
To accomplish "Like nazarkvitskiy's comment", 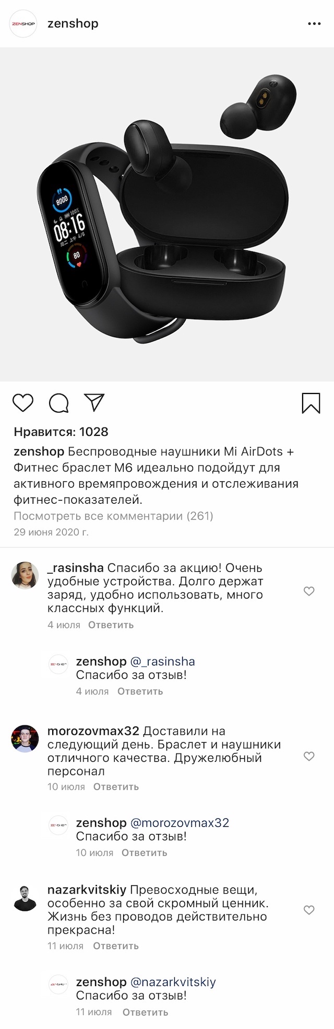I will [x=309, y=910].
